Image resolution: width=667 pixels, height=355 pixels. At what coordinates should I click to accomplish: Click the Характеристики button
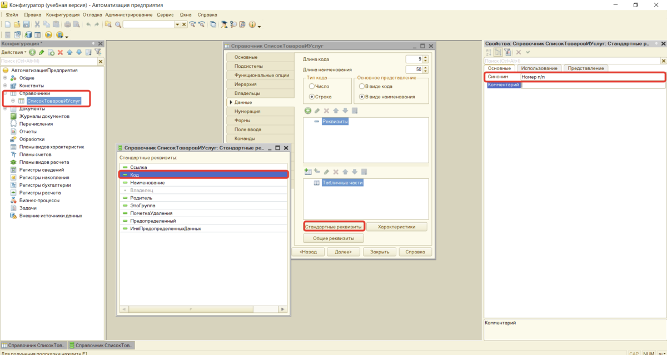pos(396,227)
